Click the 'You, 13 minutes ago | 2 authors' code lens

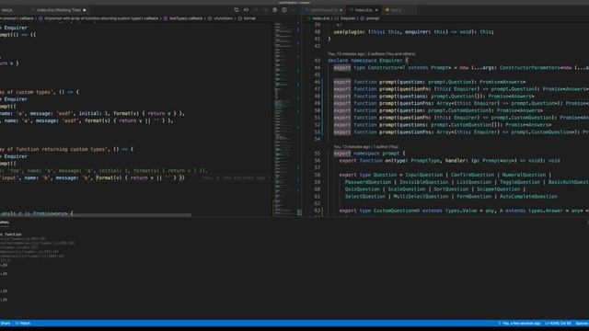tap(371, 53)
